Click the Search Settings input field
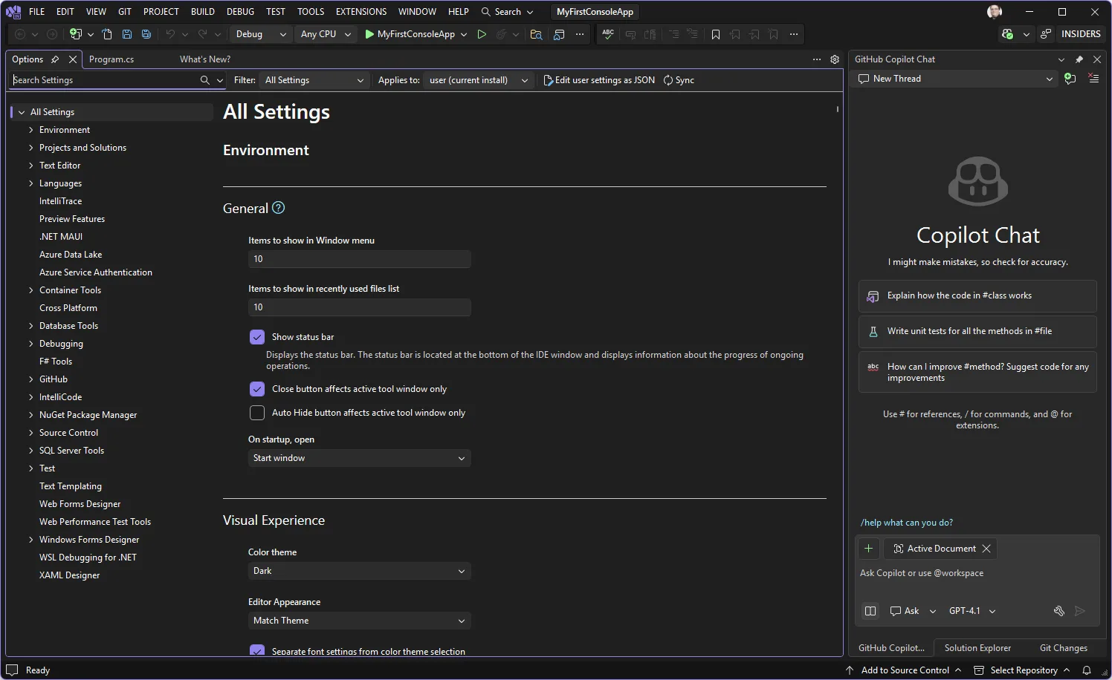Image resolution: width=1112 pixels, height=680 pixels. point(104,80)
